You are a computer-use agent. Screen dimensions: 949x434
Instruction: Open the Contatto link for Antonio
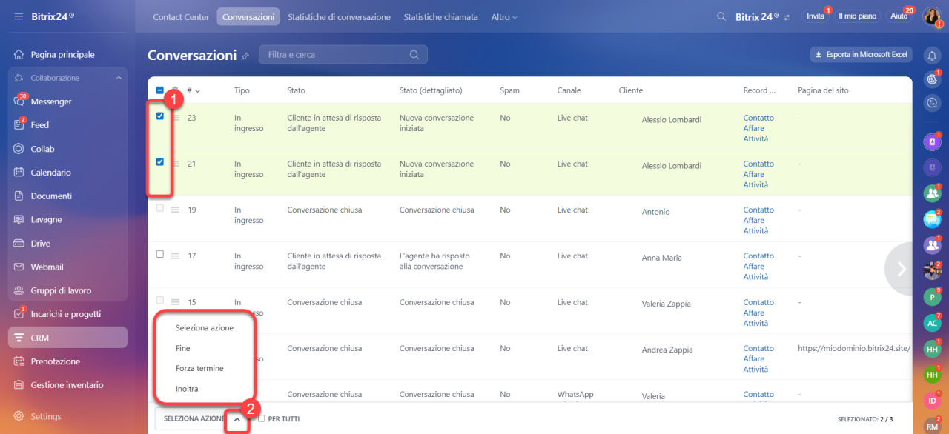(758, 210)
